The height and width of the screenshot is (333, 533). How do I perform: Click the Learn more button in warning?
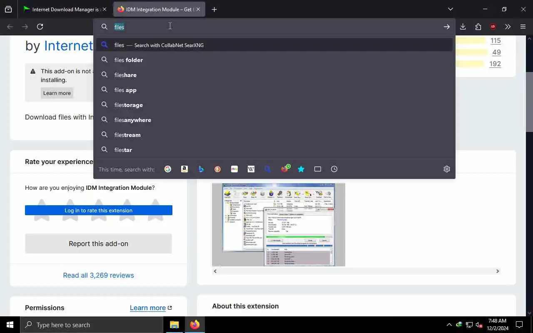(x=57, y=93)
